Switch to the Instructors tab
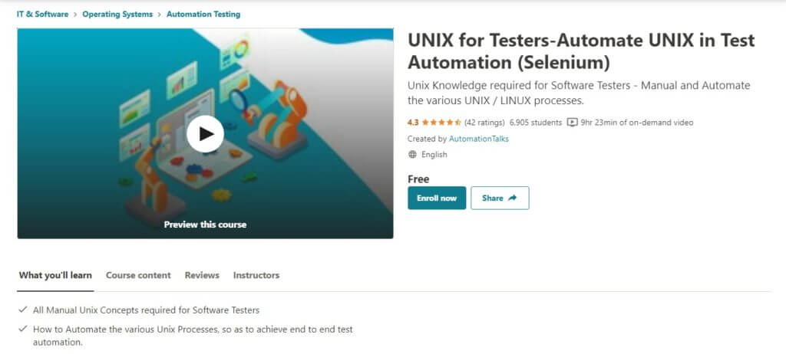 (256, 275)
